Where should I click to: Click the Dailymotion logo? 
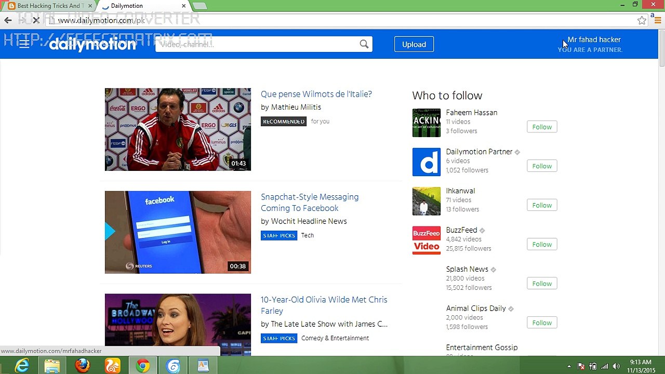(x=92, y=45)
